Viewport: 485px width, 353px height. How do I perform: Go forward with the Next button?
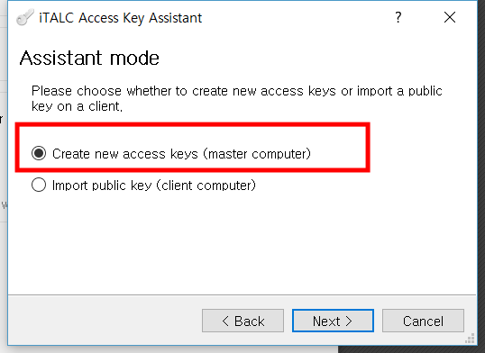333,321
